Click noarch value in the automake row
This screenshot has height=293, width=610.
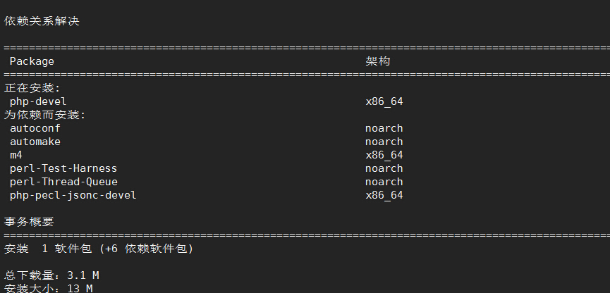pos(384,142)
